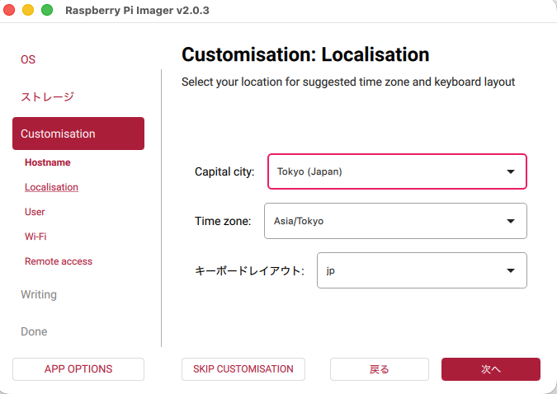
Task: Click the 戻る back button
Action: click(380, 369)
